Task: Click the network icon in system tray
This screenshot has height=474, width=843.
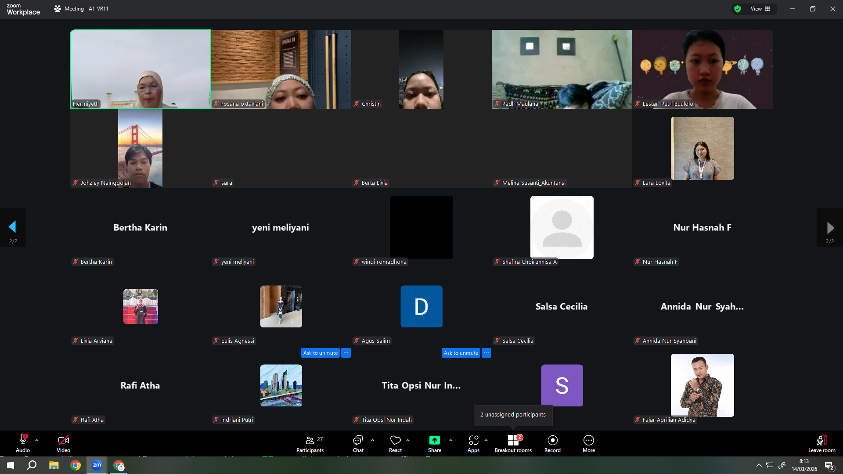Action: tap(770, 465)
